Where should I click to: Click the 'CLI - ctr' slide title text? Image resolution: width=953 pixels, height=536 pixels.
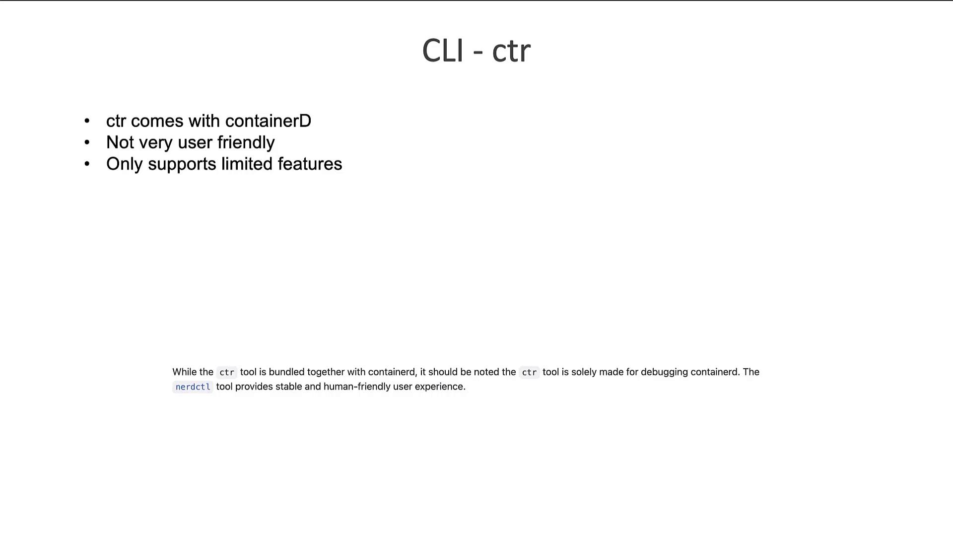(x=476, y=51)
